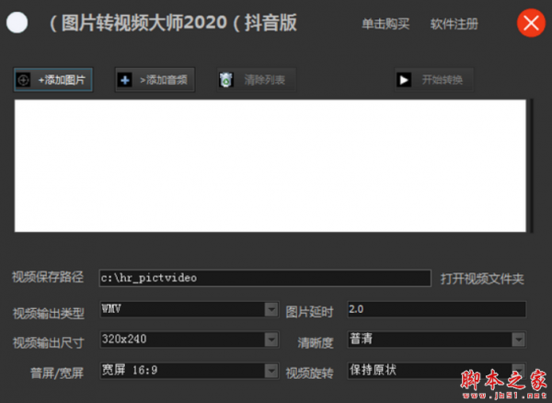Click the 图片延时 label
This screenshot has width=552, height=403.
click(309, 312)
